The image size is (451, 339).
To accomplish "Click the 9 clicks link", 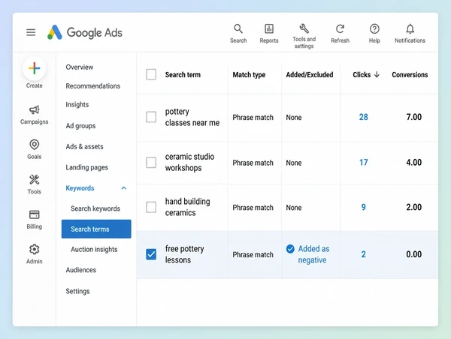I will 364,207.
